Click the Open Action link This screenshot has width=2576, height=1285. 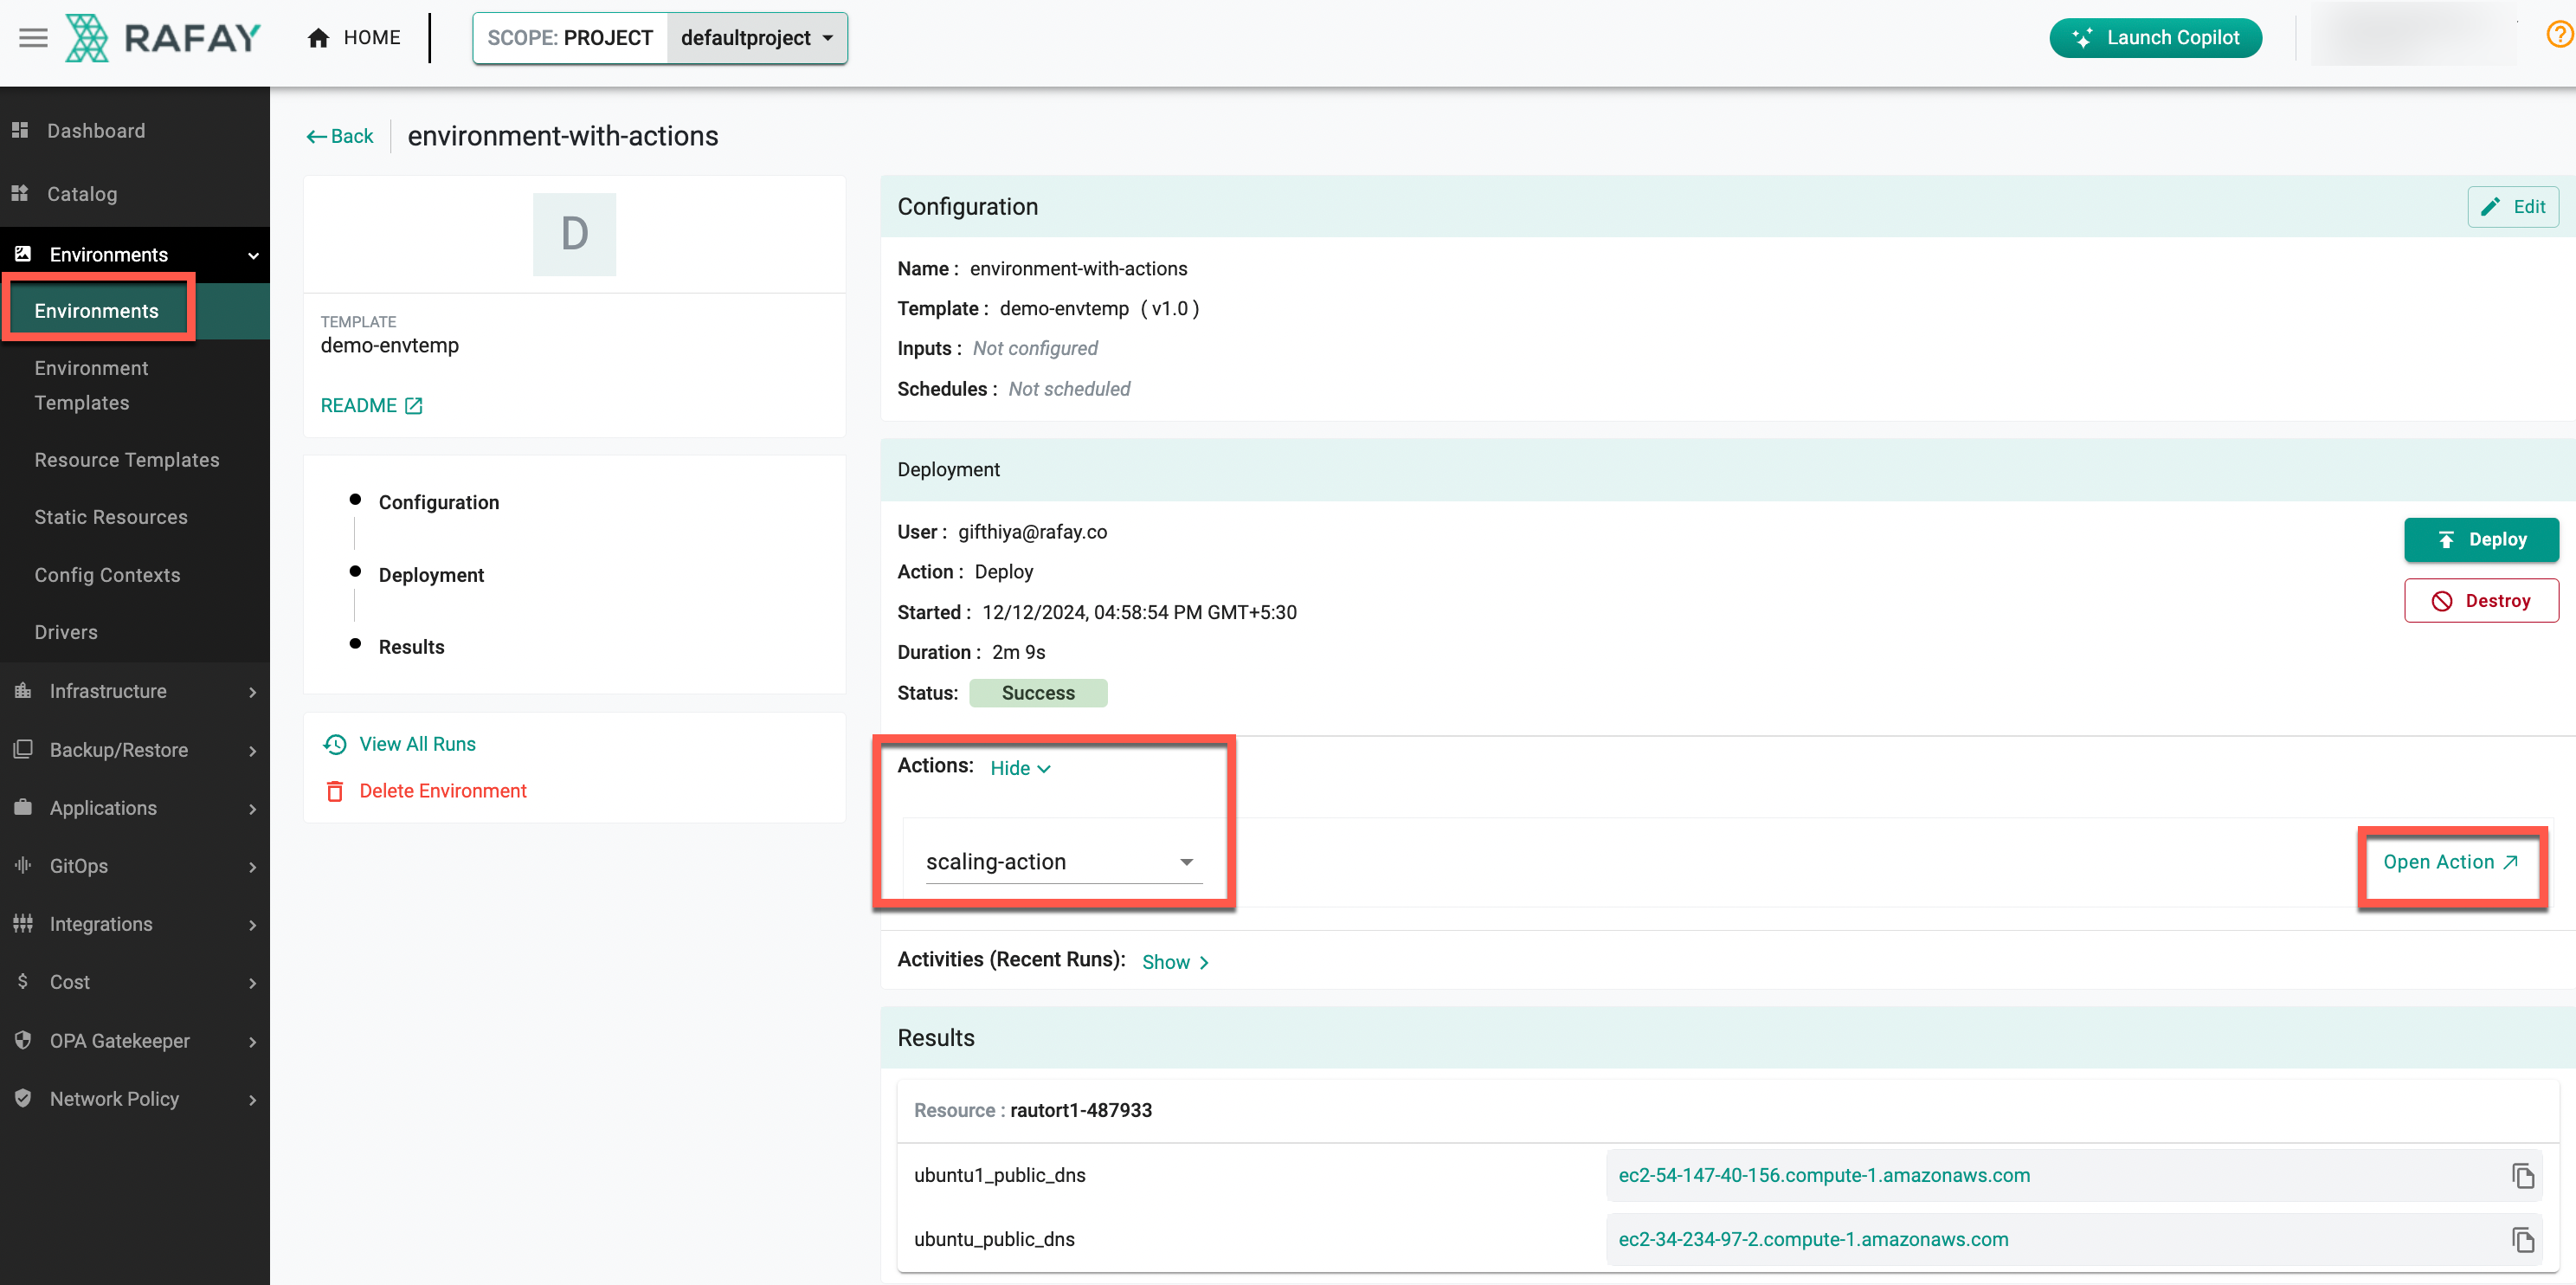point(2450,862)
